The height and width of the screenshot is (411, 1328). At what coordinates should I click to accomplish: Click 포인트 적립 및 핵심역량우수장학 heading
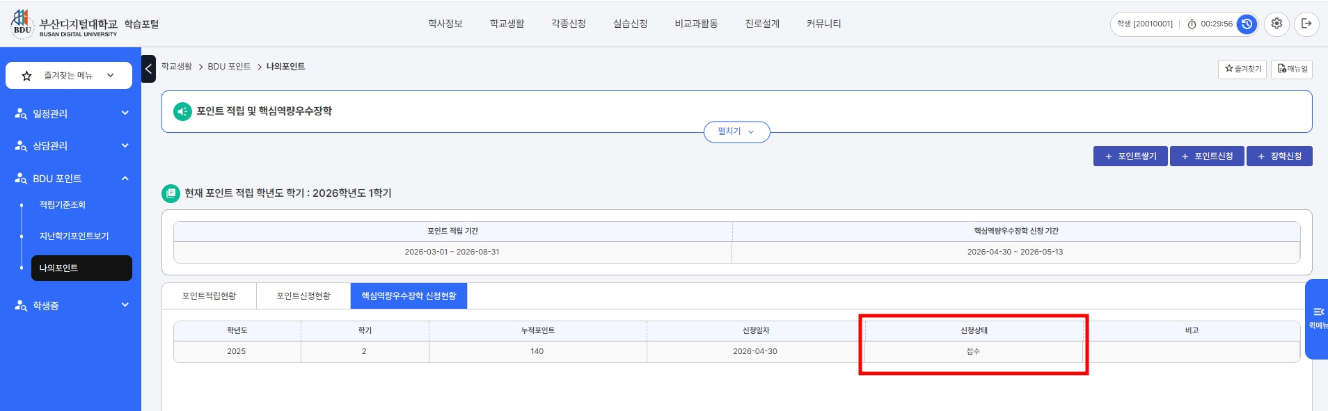pos(264,111)
